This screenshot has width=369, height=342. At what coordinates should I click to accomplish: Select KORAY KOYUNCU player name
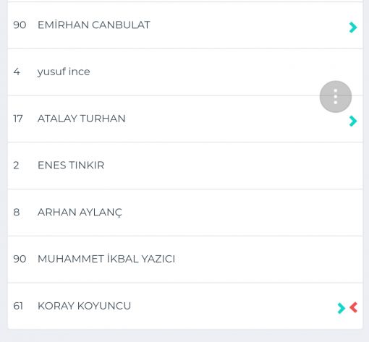tap(84, 306)
